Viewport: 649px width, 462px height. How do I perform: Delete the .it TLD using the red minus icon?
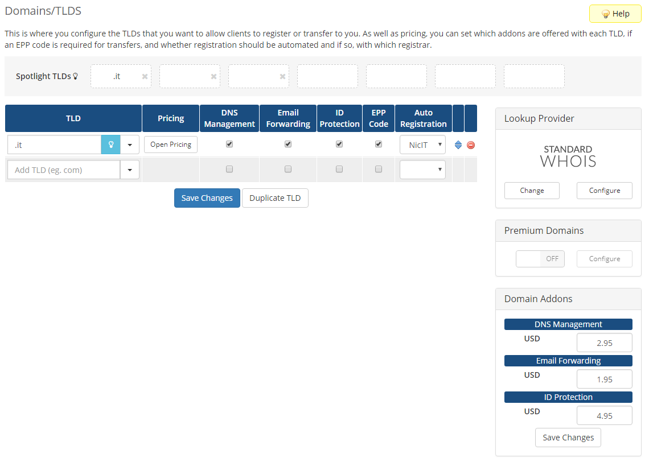(x=471, y=145)
